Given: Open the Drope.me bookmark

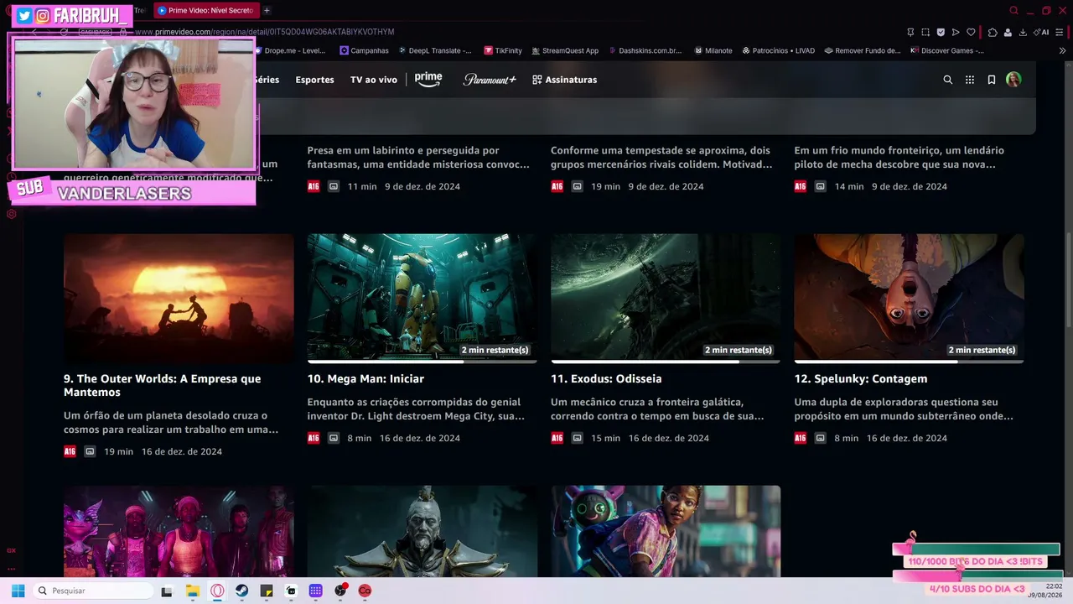Looking at the screenshot, I should pos(288,50).
